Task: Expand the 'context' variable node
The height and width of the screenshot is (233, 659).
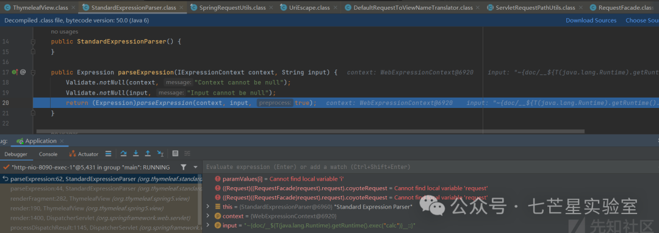Action: 207,216
